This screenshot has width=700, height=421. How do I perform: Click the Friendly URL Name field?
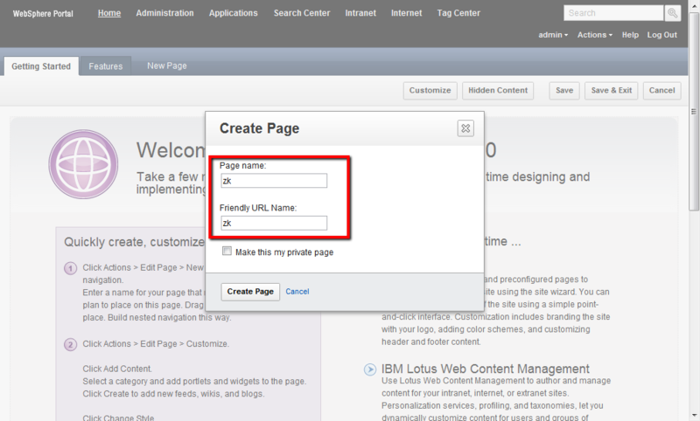click(273, 223)
